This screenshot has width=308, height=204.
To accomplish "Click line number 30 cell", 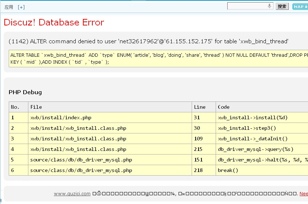I will pyautogui.click(x=204, y=128).
